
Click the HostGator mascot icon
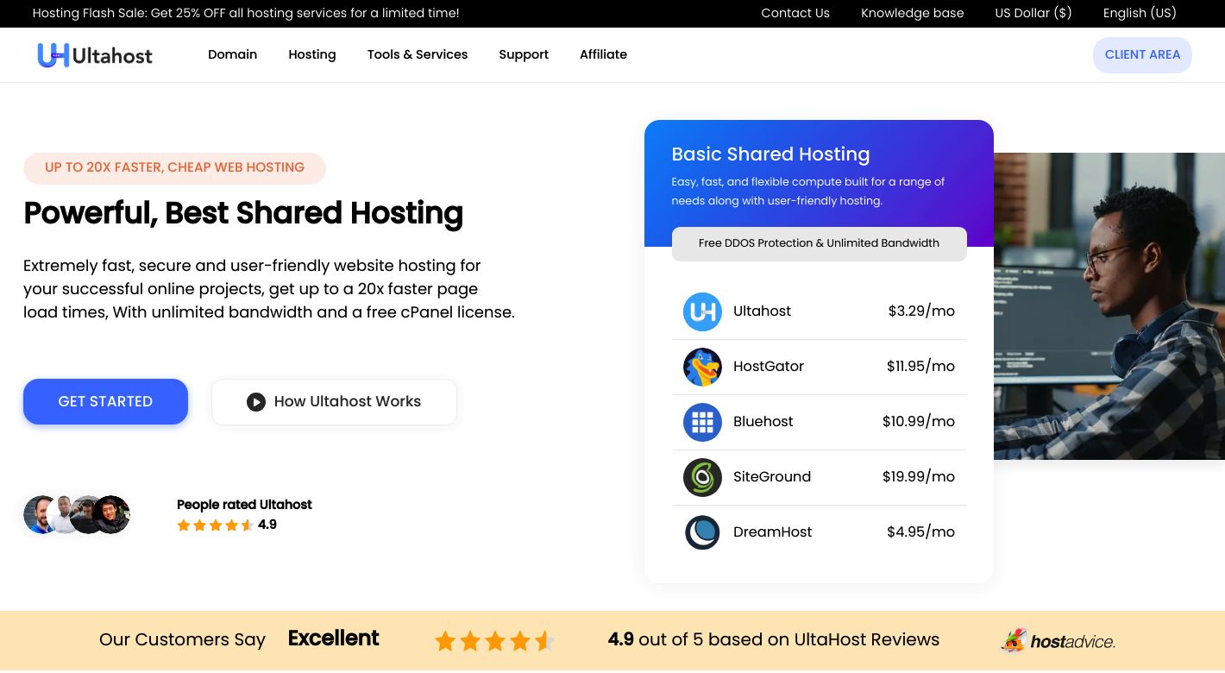tap(702, 367)
